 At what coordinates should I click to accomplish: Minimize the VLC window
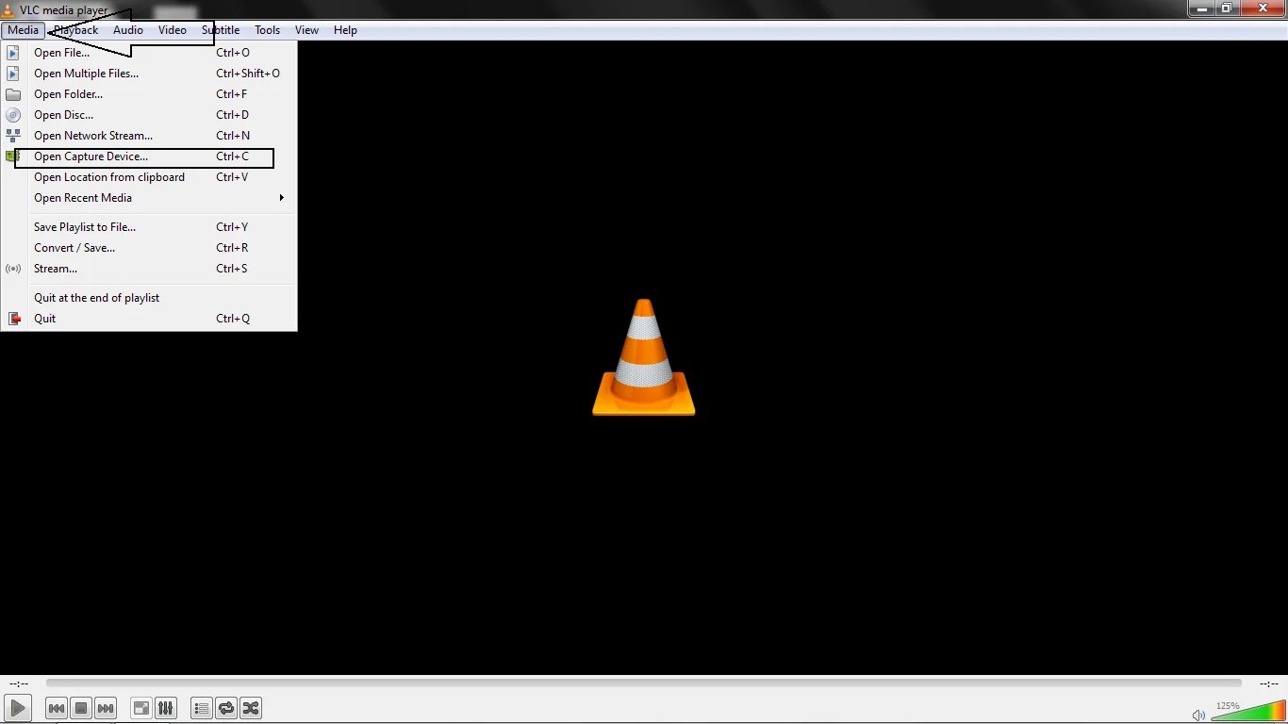[x=1201, y=8]
